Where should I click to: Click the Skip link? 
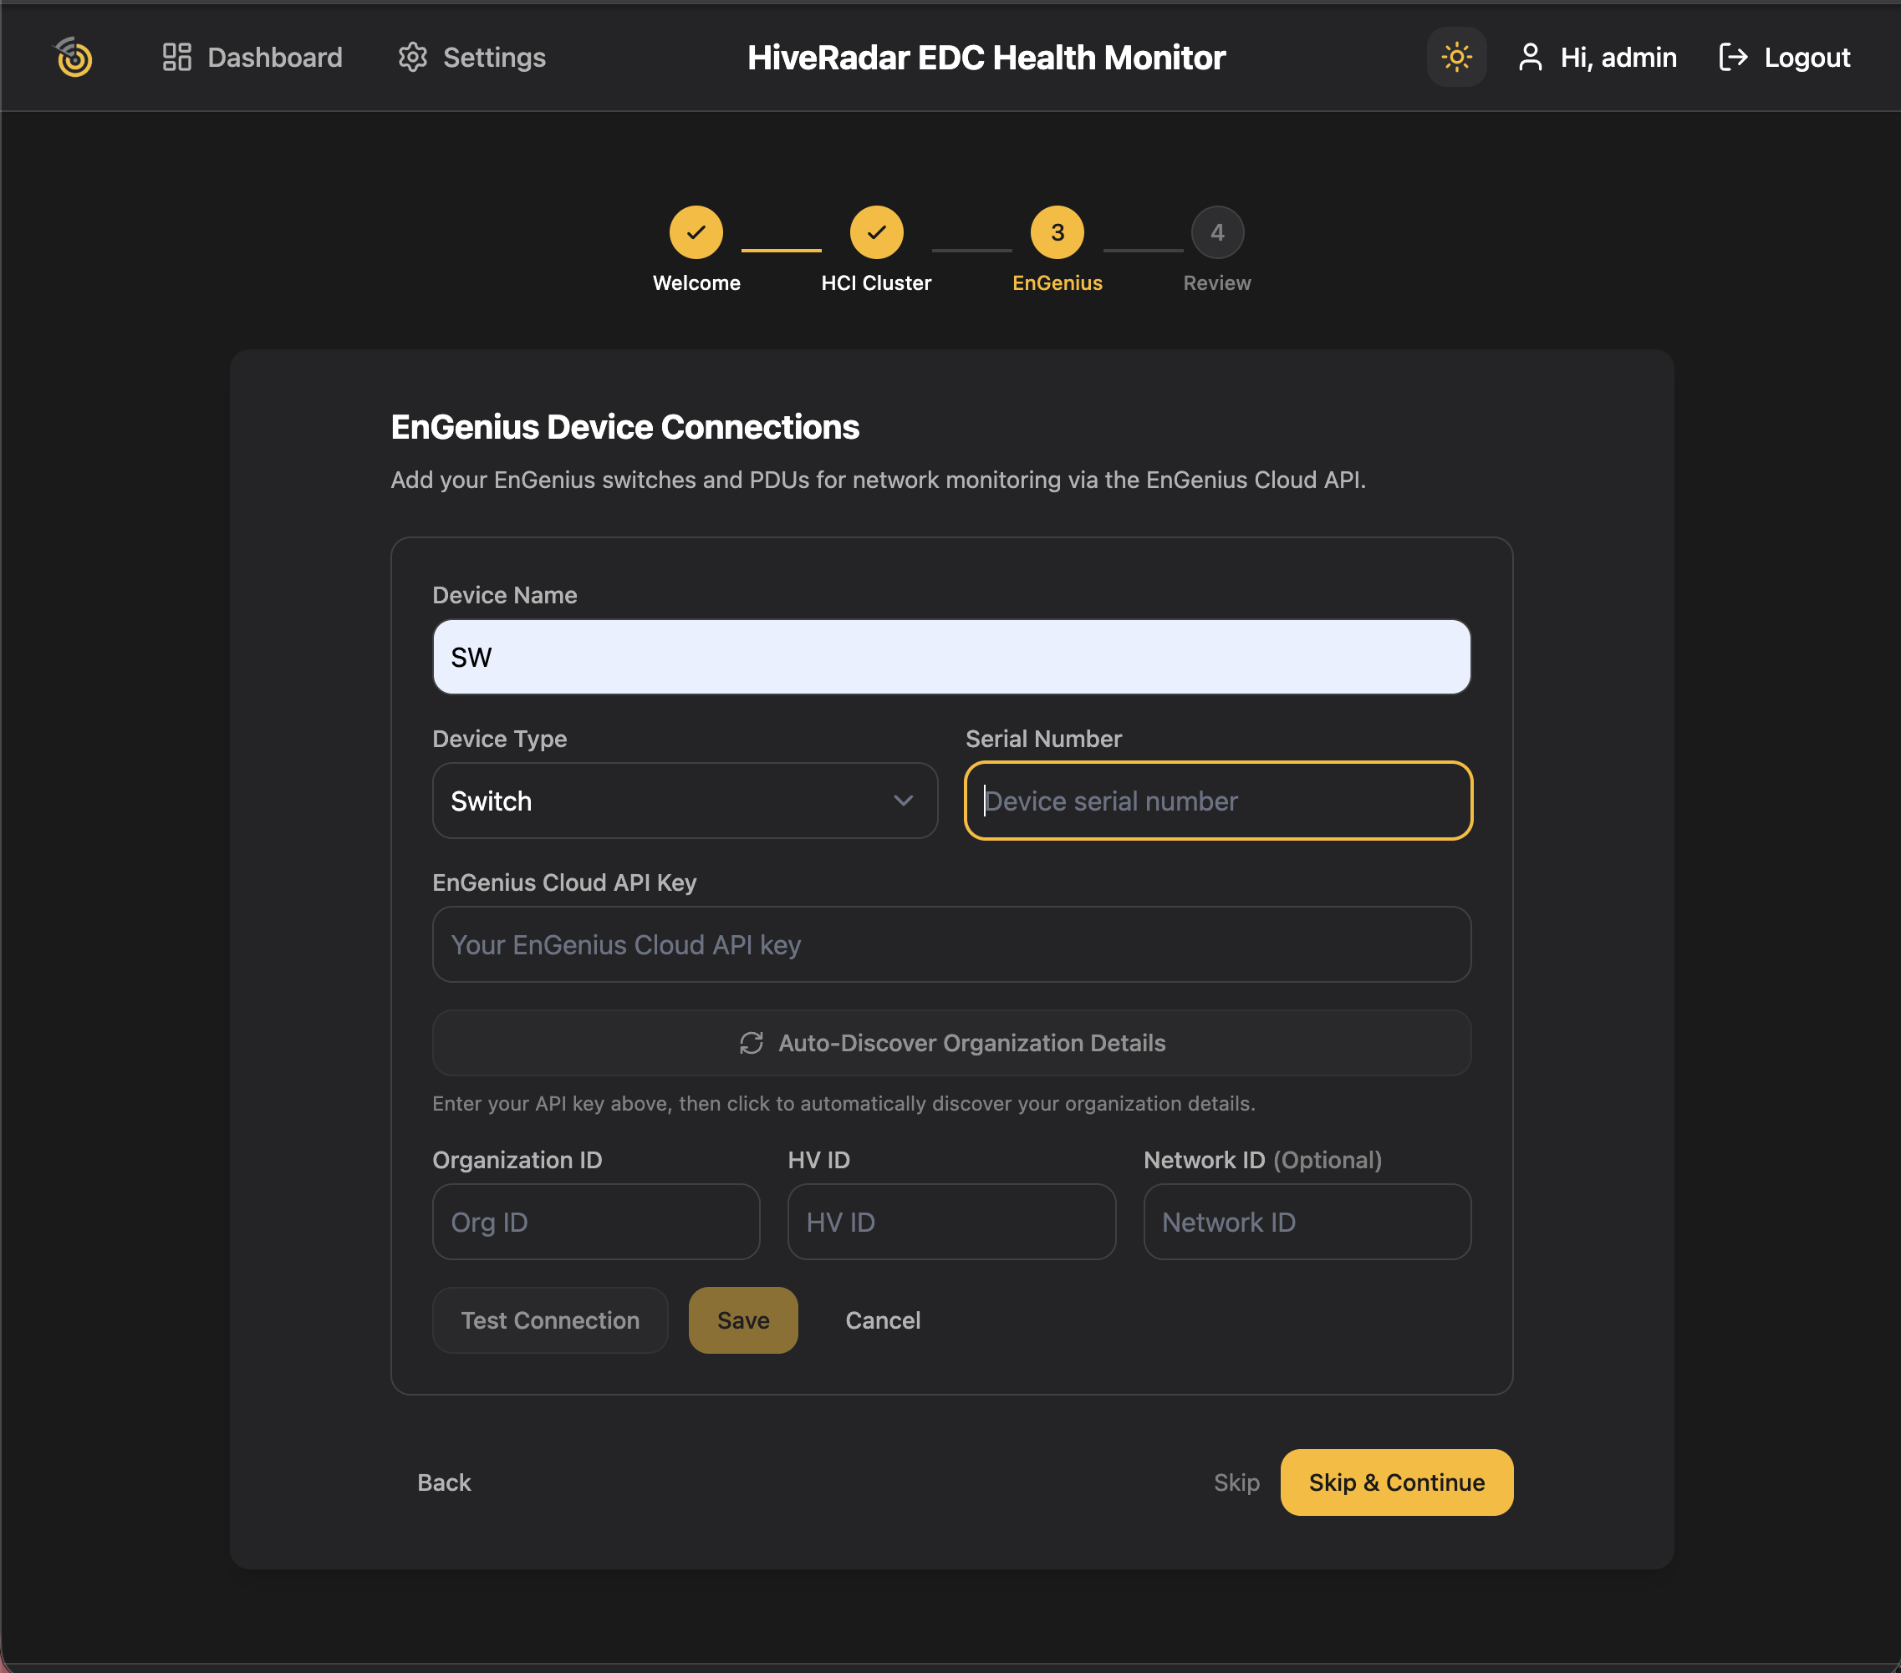pyautogui.click(x=1236, y=1483)
